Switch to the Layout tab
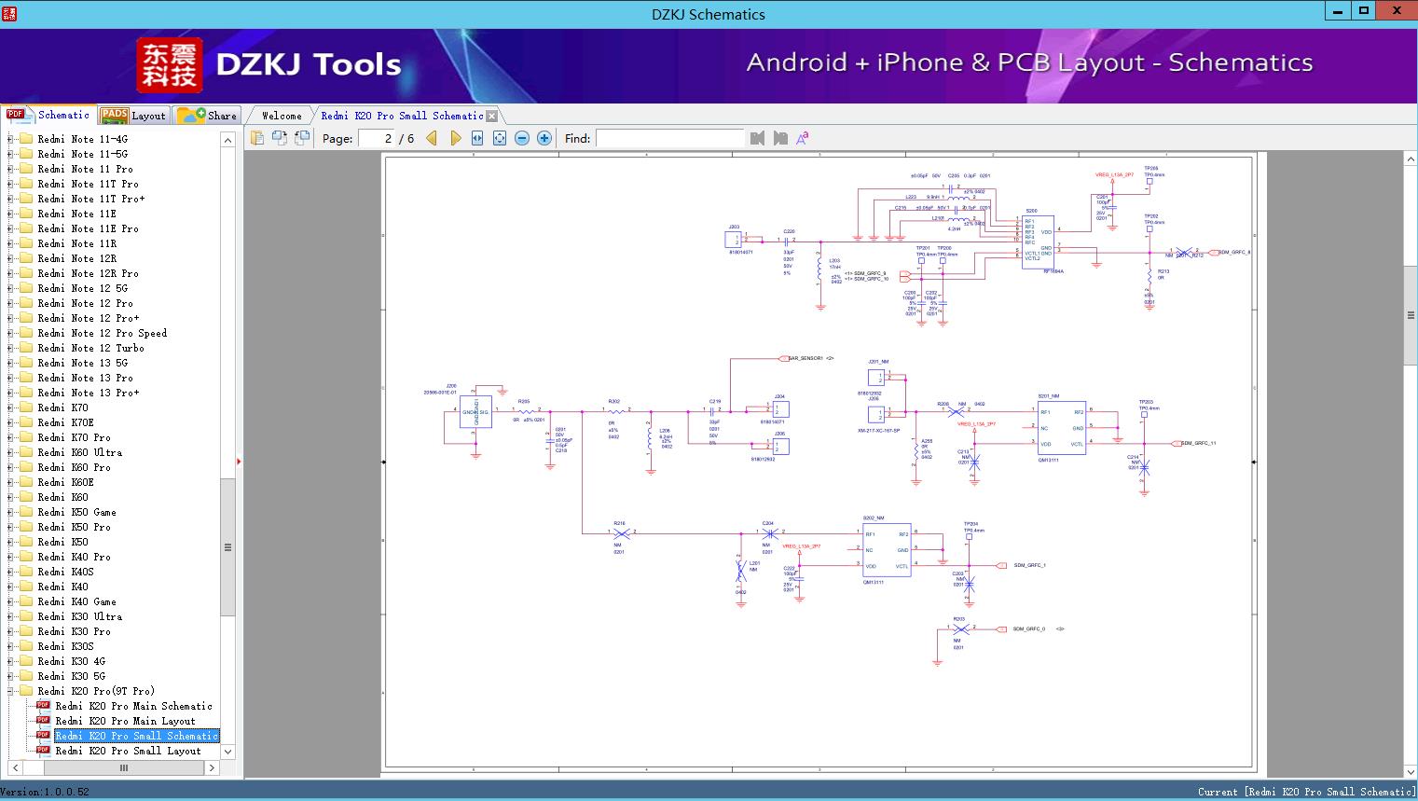The width and height of the screenshot is (1418, 801). click(x=133, y=116)
